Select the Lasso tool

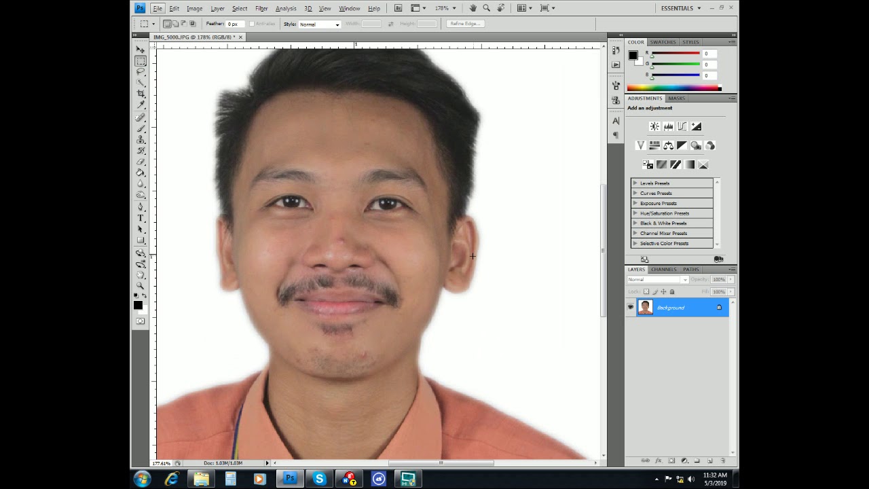[141, 72]
